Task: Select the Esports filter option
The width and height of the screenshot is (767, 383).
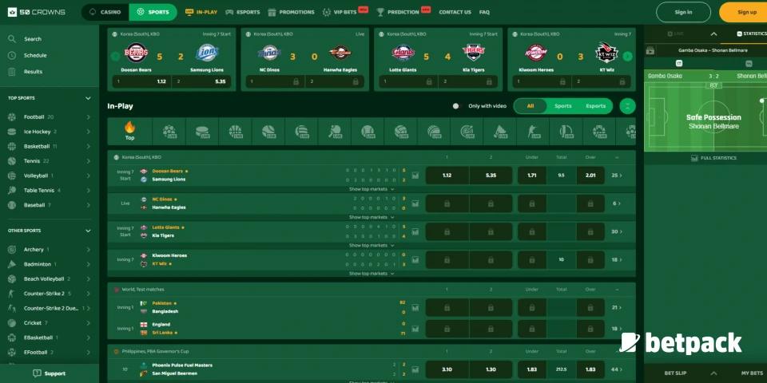Action: tap(595, 105)
